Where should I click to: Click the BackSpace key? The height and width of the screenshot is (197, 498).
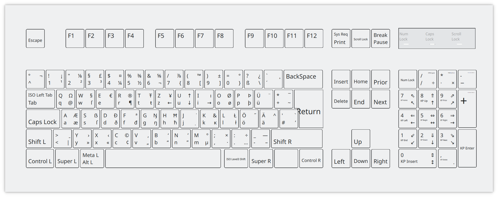click(303, 79)
